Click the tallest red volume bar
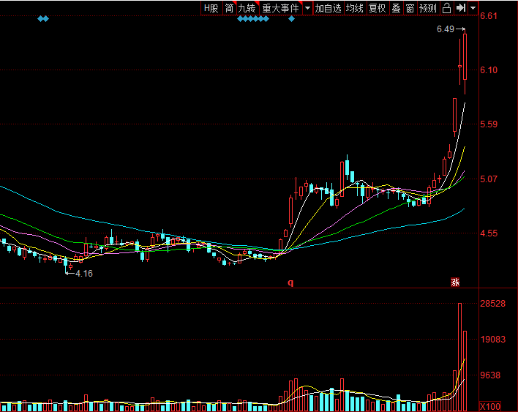The image size is (518, 412). [x=460, y=357]
